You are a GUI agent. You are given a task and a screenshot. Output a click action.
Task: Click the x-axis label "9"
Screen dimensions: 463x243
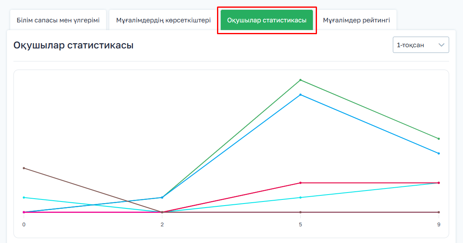[439, 225]
